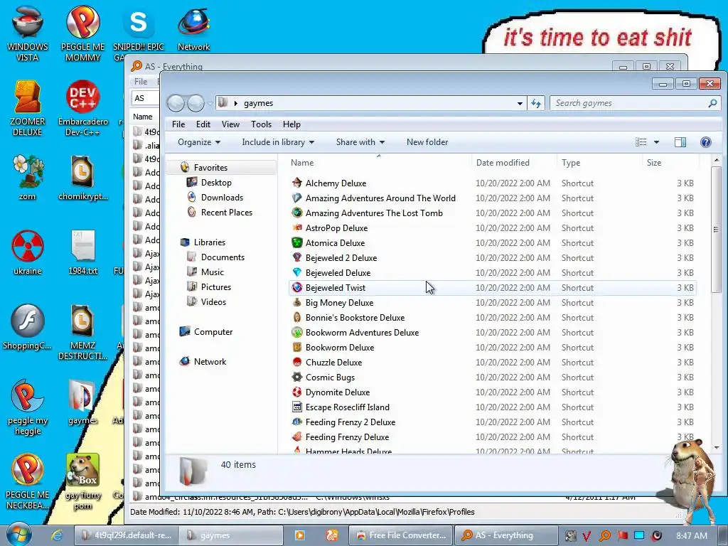Select the Chuzzle Deluxe icon
The width and height of the screenshot is (728, 546).
(296, 362)
